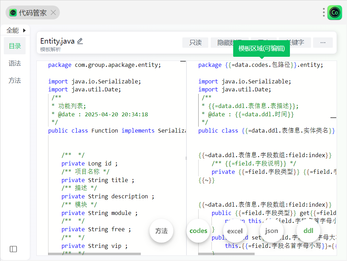347x261 pixels.
Task: Open the ··· more options button
Action: tap(323, 43)
